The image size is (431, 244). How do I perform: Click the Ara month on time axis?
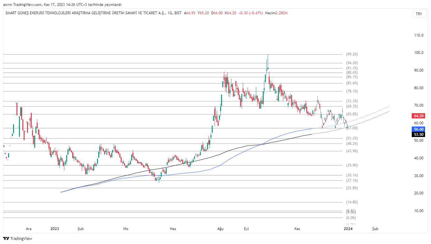tap(29, 229)
